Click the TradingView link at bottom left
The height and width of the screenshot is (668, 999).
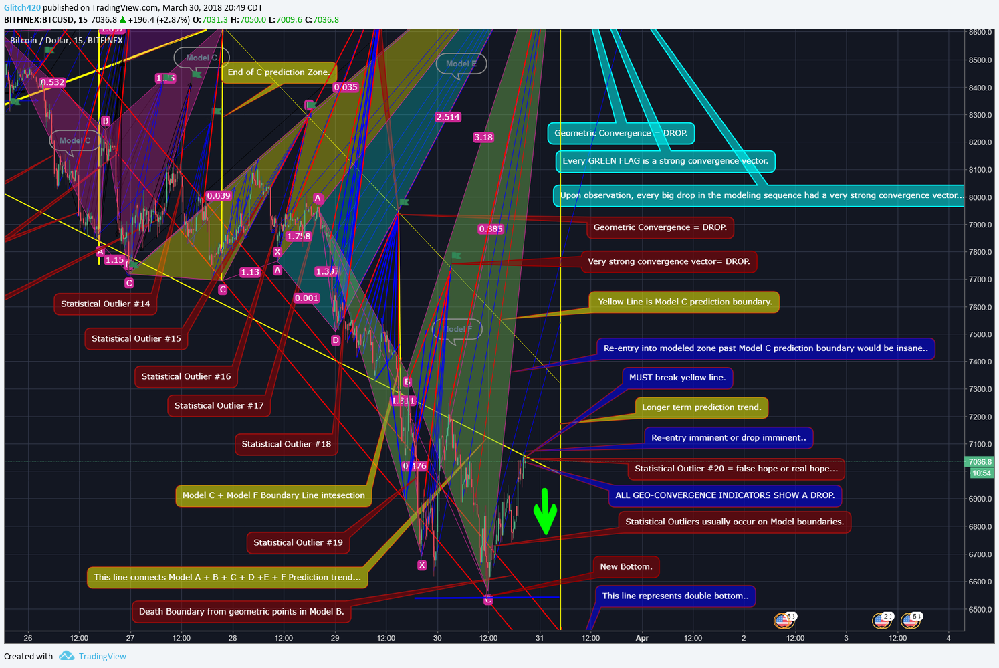pyautogui.click(x=102, y=656)
